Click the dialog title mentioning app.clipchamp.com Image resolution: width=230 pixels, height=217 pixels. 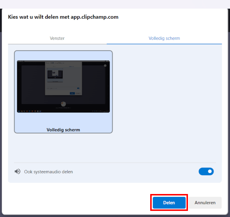pos(63,17)
